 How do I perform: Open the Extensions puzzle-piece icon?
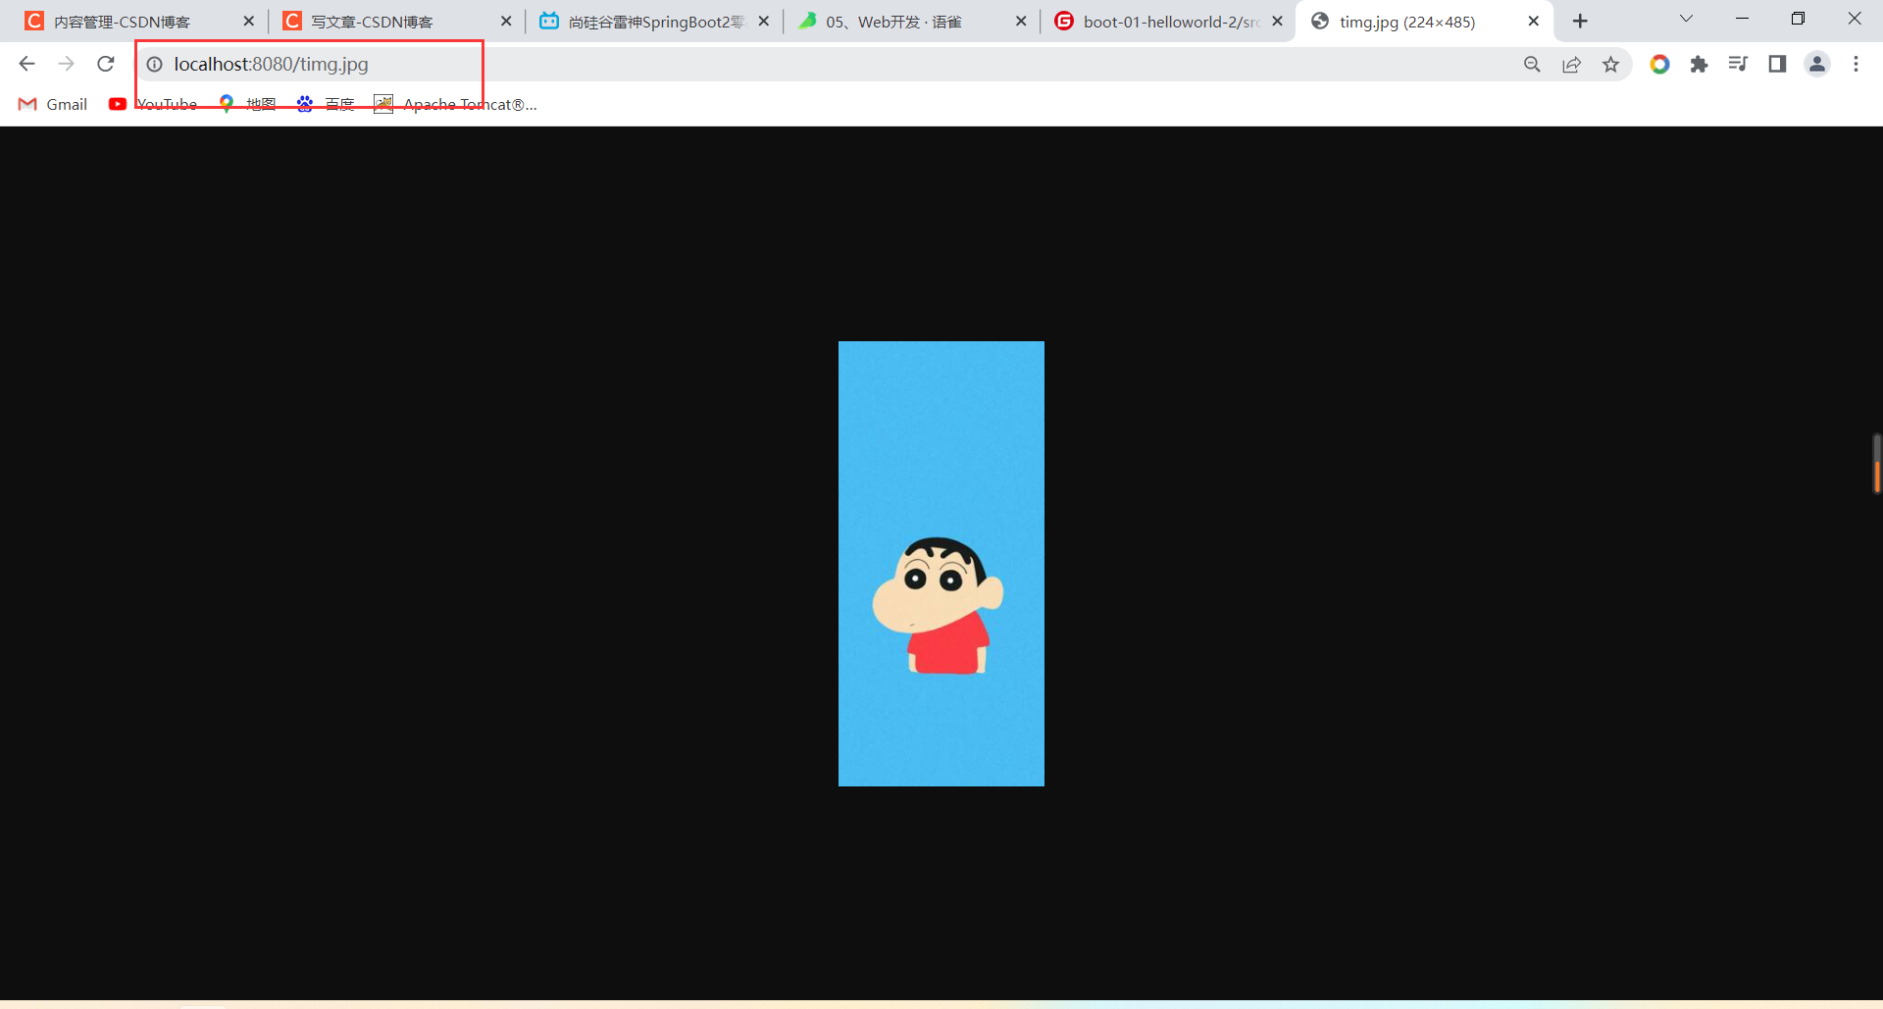[1700, 64]
